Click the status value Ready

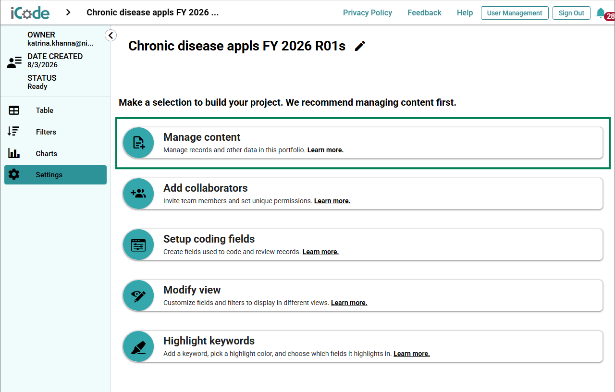37,86
